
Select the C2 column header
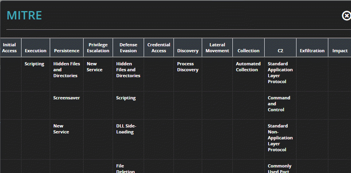tap(280, 48)
